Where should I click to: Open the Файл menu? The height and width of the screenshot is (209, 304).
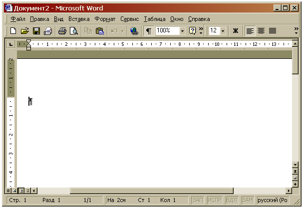(17, 19)
